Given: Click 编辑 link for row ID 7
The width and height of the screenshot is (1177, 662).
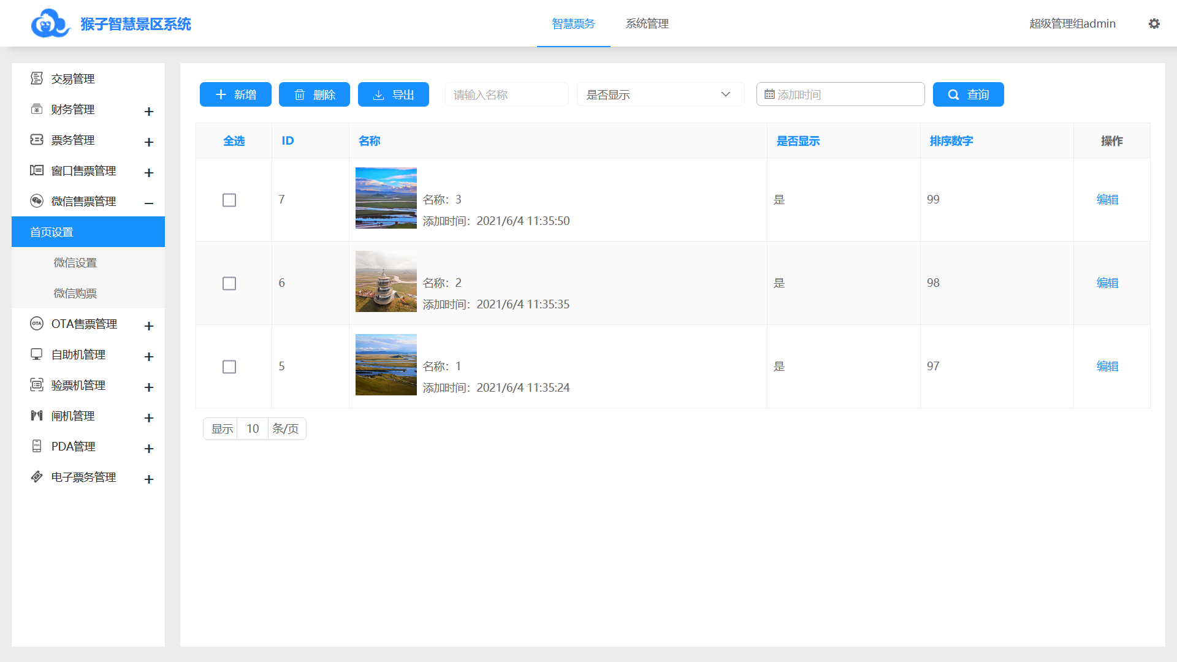Looking at the screenshot, I should pos(1107,200).
